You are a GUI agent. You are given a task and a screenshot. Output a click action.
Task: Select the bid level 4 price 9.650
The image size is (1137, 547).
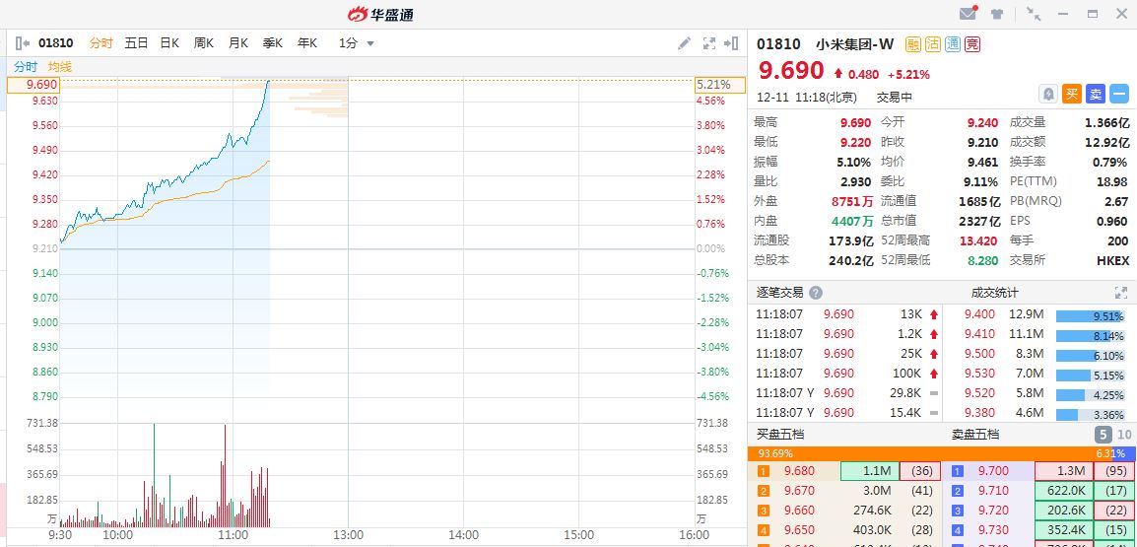tap(800, 530)
